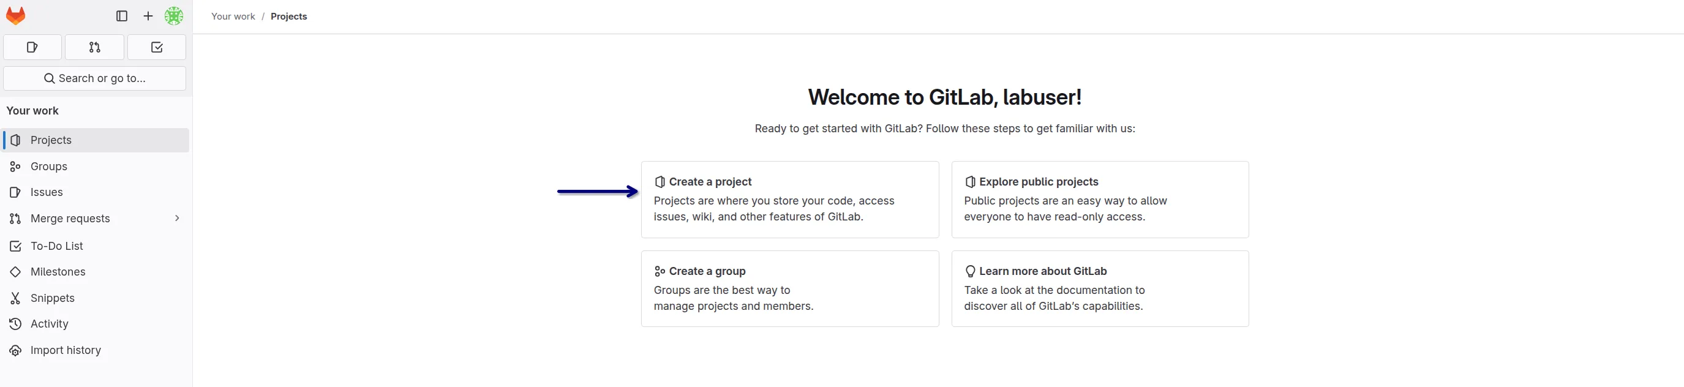This screenshot has height=387, width=1684.
Task: Open Learn more about GitLab
Action: click(1099, 288)
